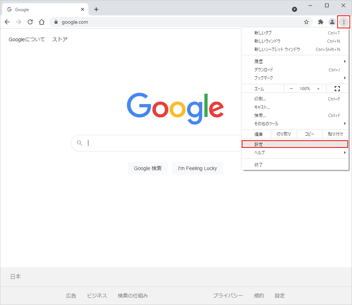Click the 100% zoom value

tap(305, 89)
